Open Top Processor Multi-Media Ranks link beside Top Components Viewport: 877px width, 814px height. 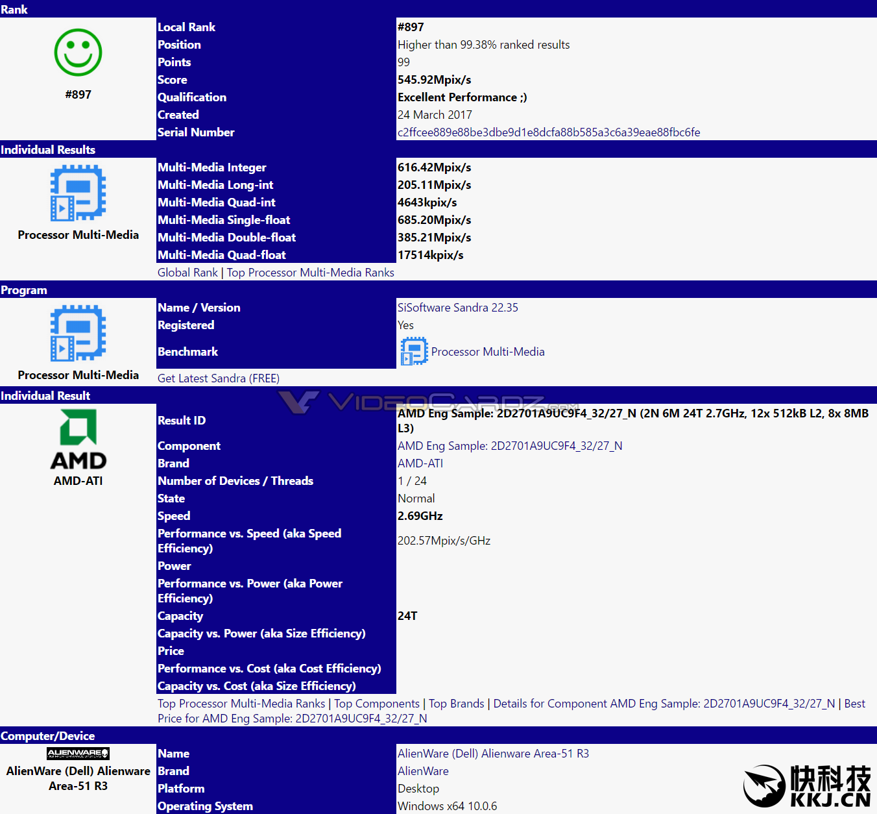tap(241, 704)
